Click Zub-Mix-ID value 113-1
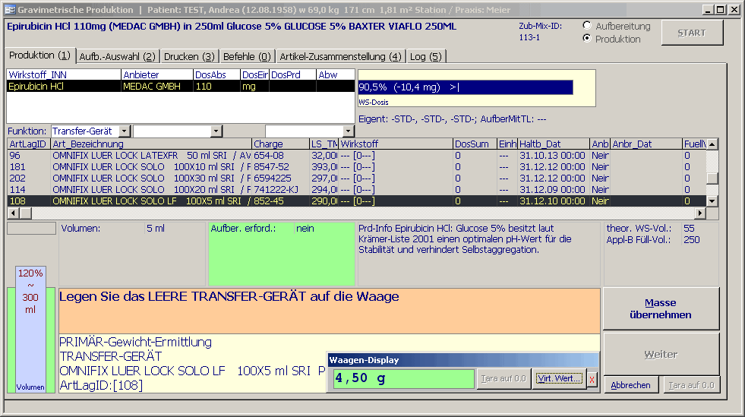This screenshot has width=745, height=417. pos(529,37)
